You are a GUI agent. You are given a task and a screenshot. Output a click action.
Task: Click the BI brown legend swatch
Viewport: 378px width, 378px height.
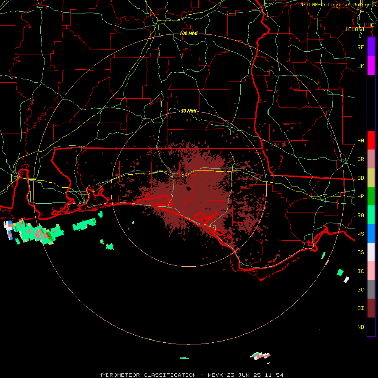pyautogui.click(x=371, y=308)
